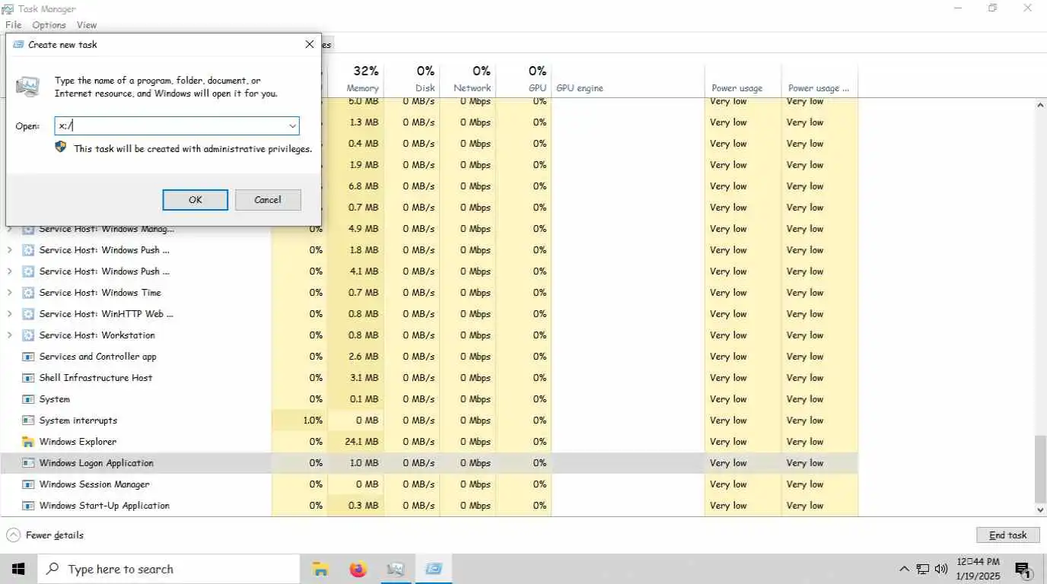1047x584 pixels.
Task: Click the End task button
Action: [1007, 535]
